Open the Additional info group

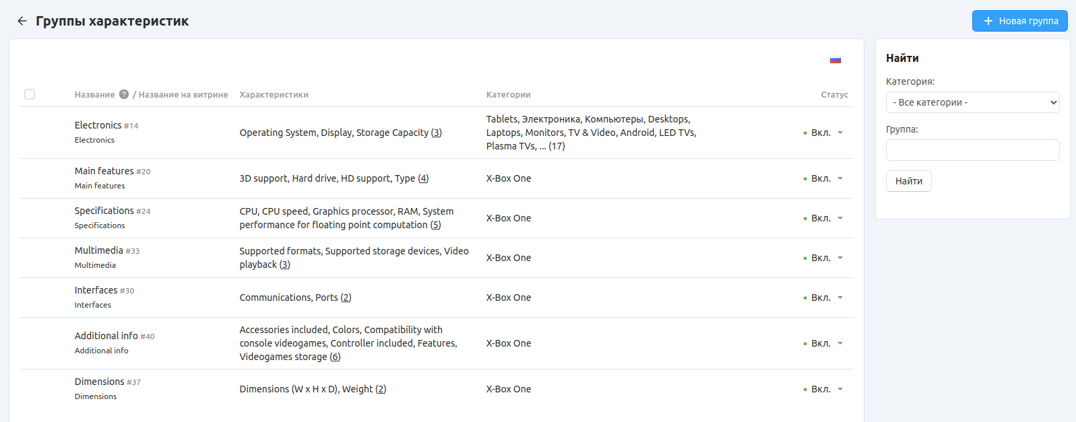click(106, 336)
